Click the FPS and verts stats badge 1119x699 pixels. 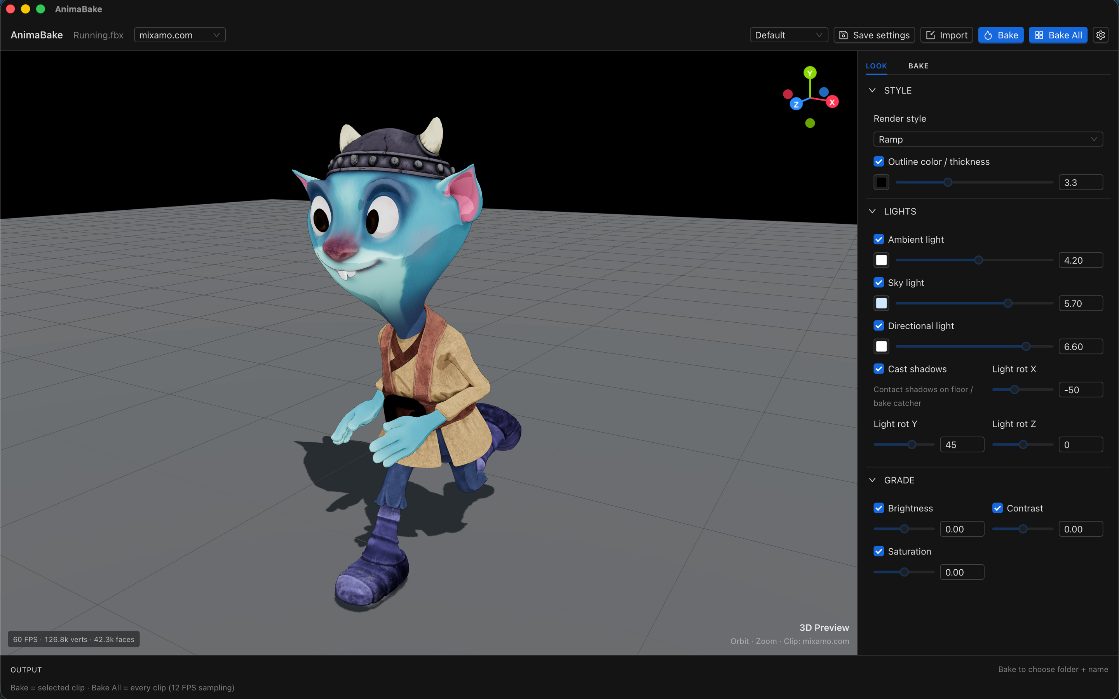[73, 639]
